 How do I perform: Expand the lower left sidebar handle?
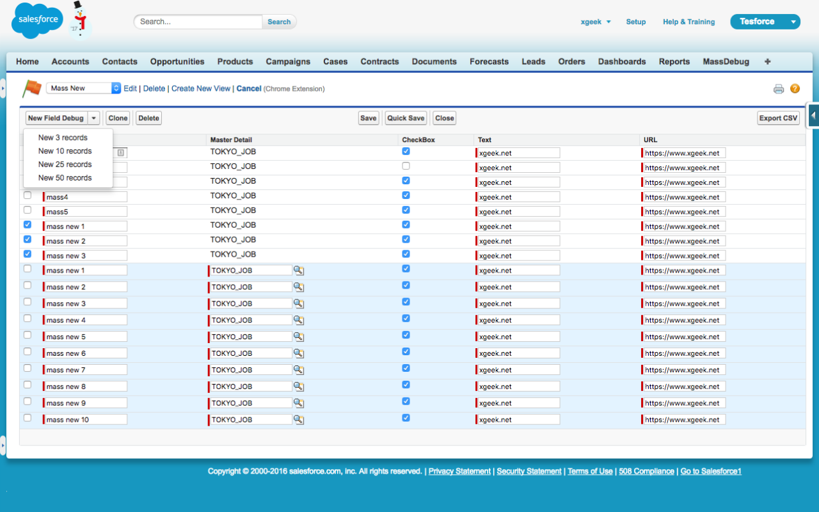click(3, 444)
